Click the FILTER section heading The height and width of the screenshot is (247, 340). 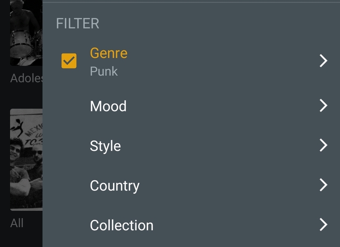77,23
